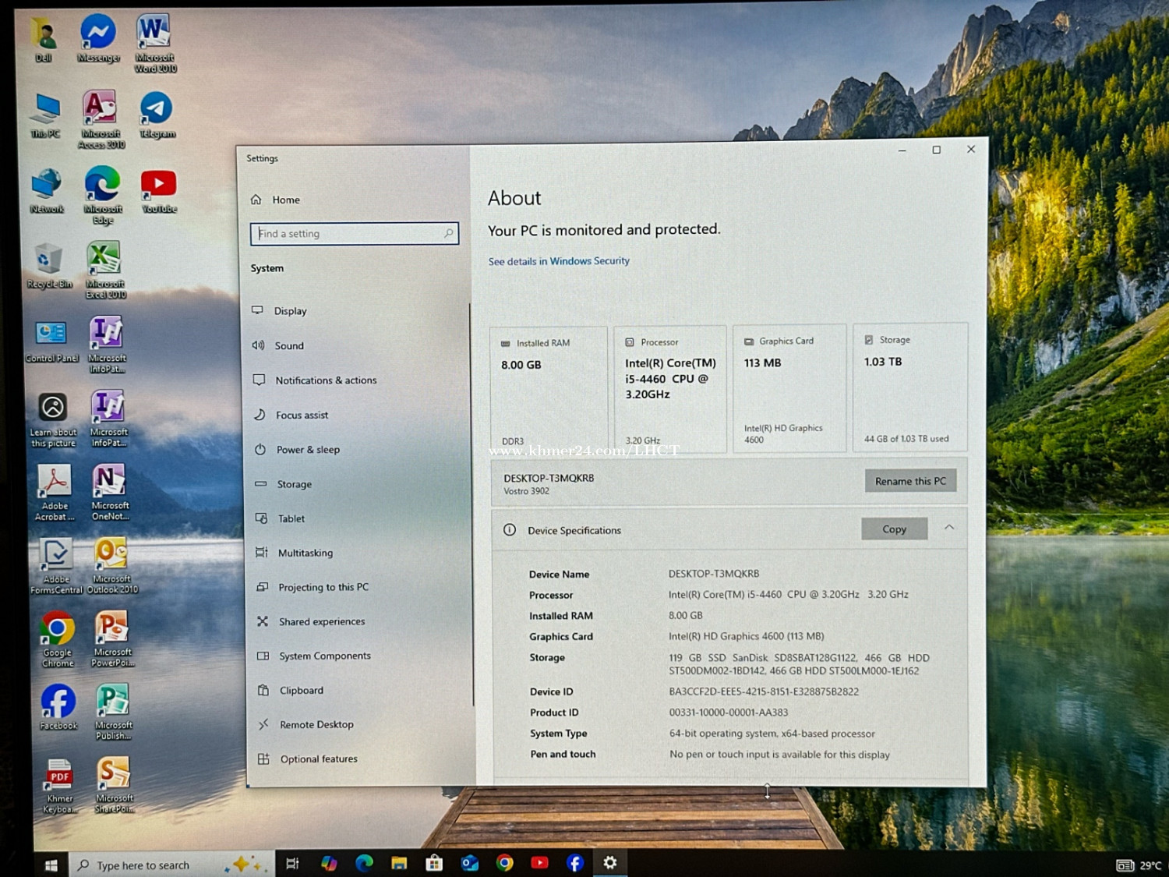Open the Clipboard settings page
The image size is (1169, 877).
pyautogui.click(x=301, y=691)
